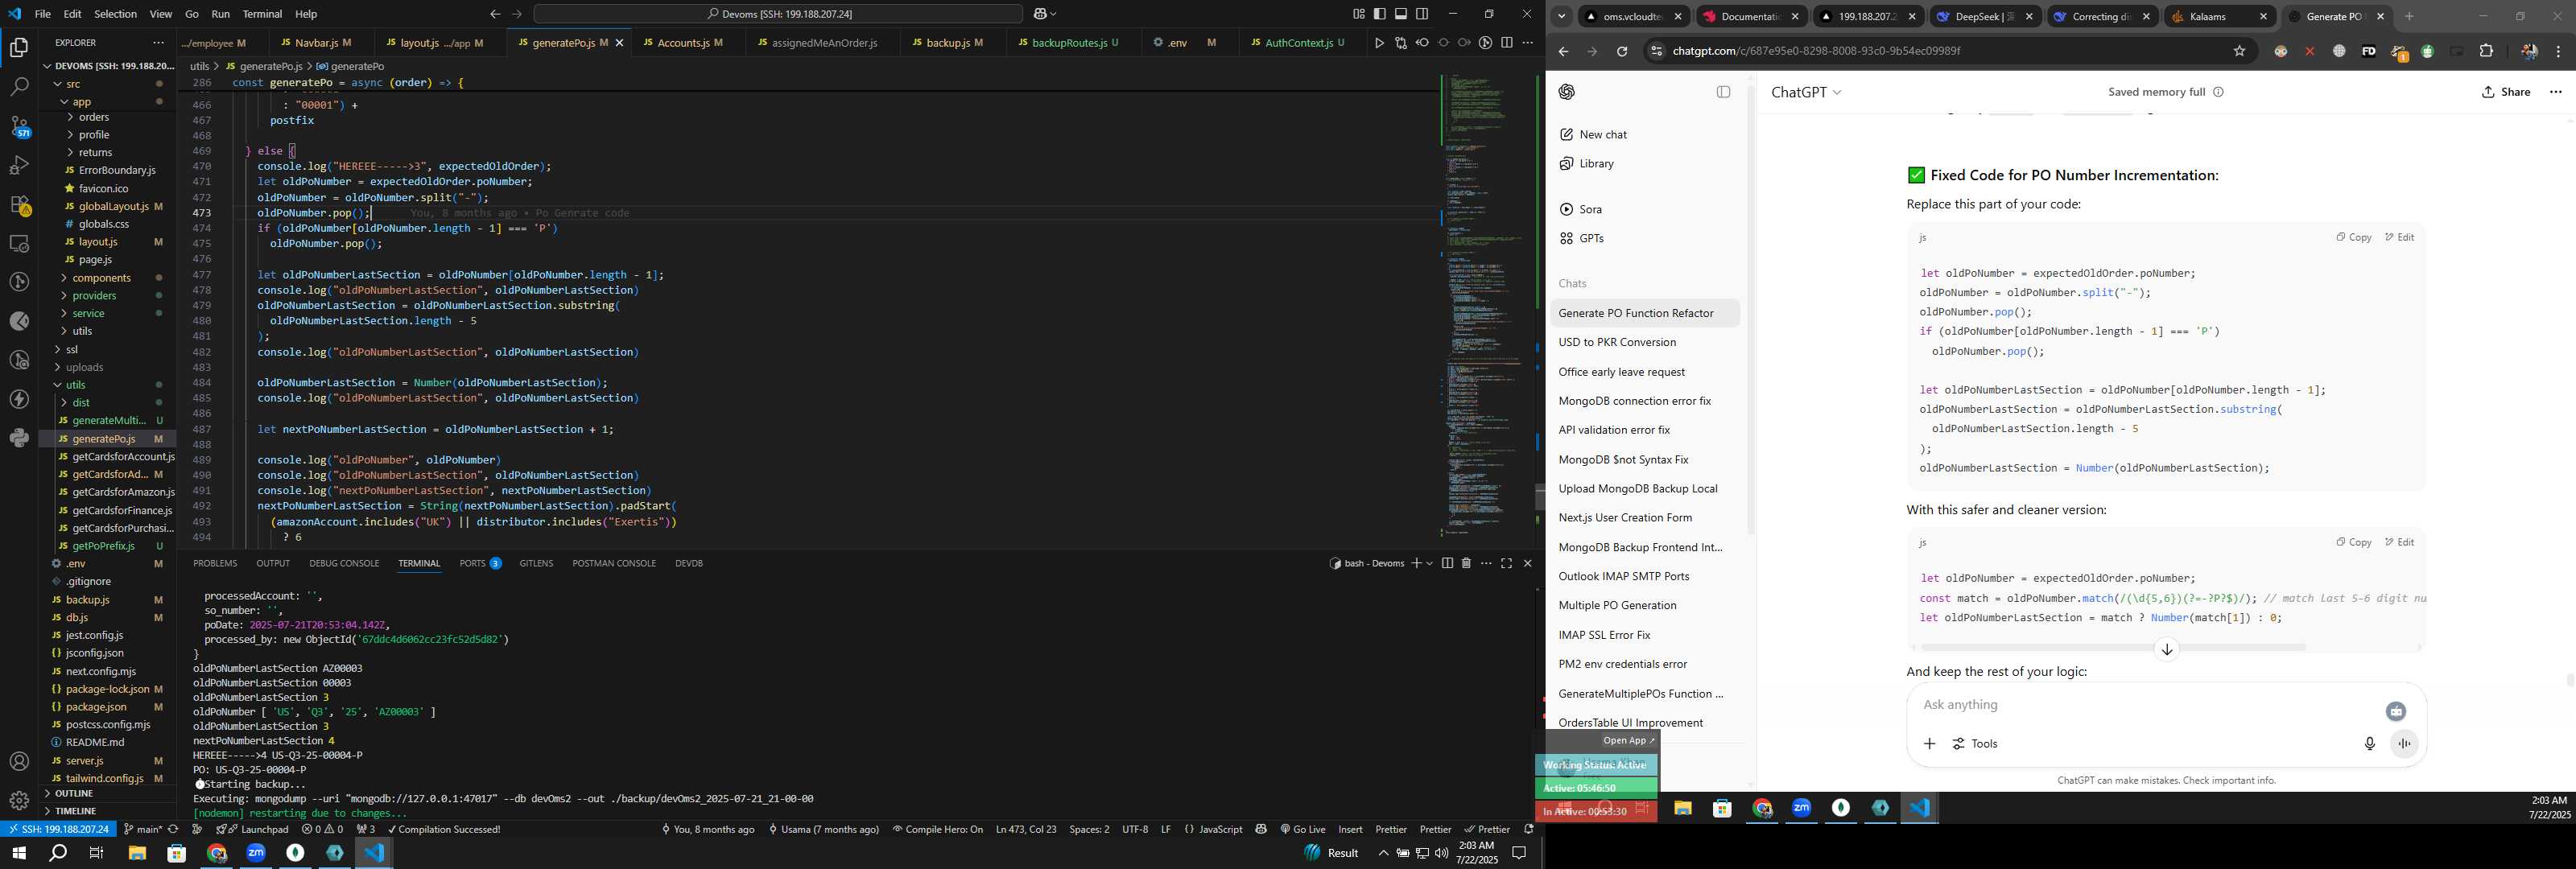Screen dimensions: 2576x869
Task: Toggle Compile Hero: On in status bar
Action: coord(938,829)
